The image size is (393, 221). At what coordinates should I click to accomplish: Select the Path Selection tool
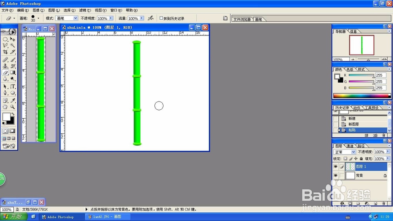5,87
